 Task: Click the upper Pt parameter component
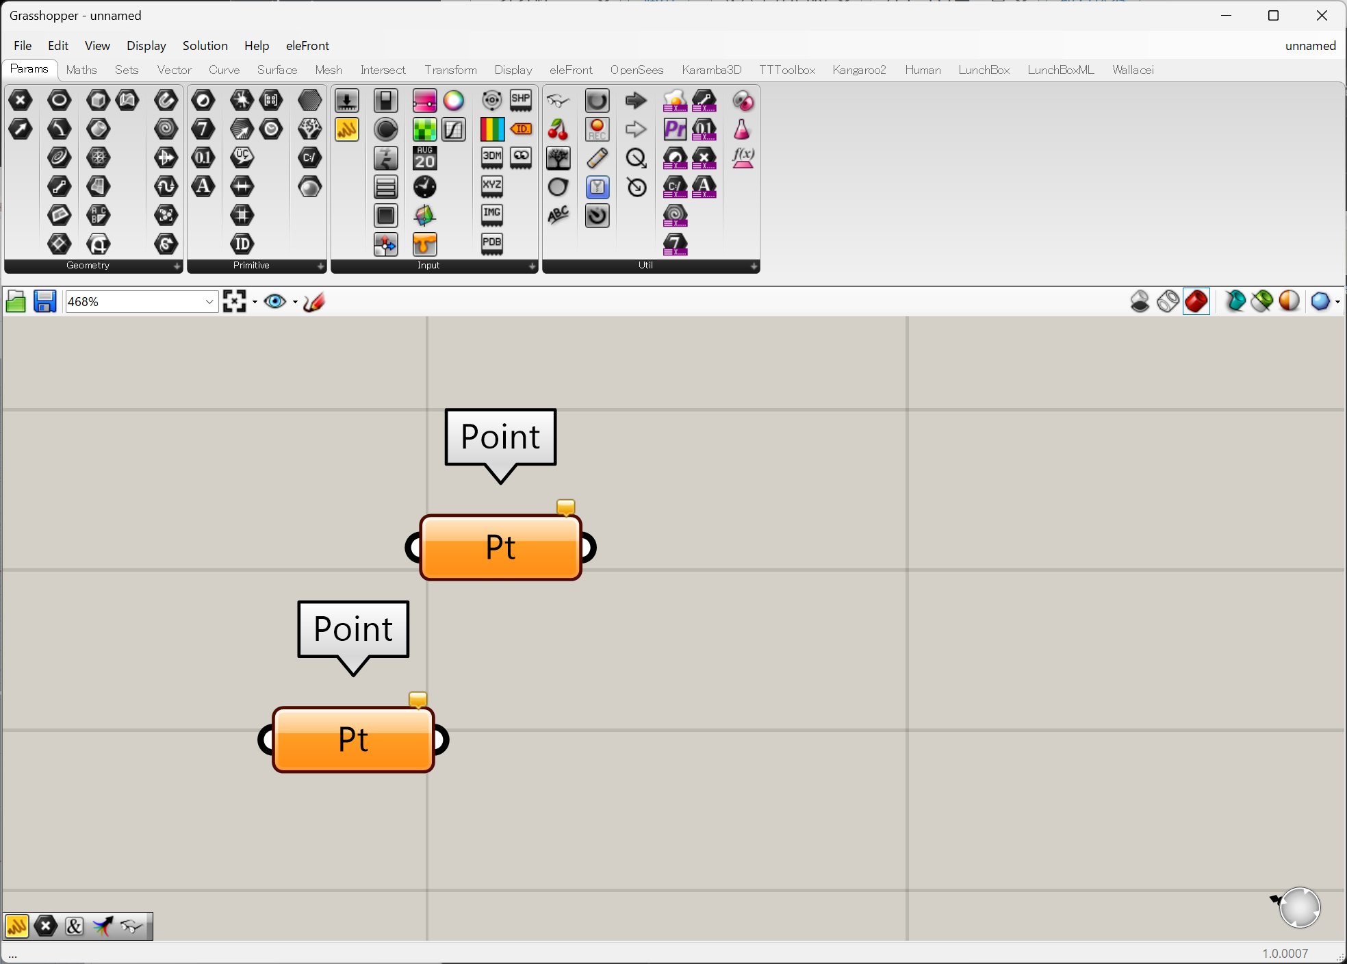coord(500,548)
